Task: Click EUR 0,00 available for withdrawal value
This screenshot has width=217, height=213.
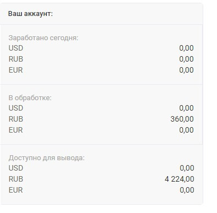Action: [x=187, y=190]
